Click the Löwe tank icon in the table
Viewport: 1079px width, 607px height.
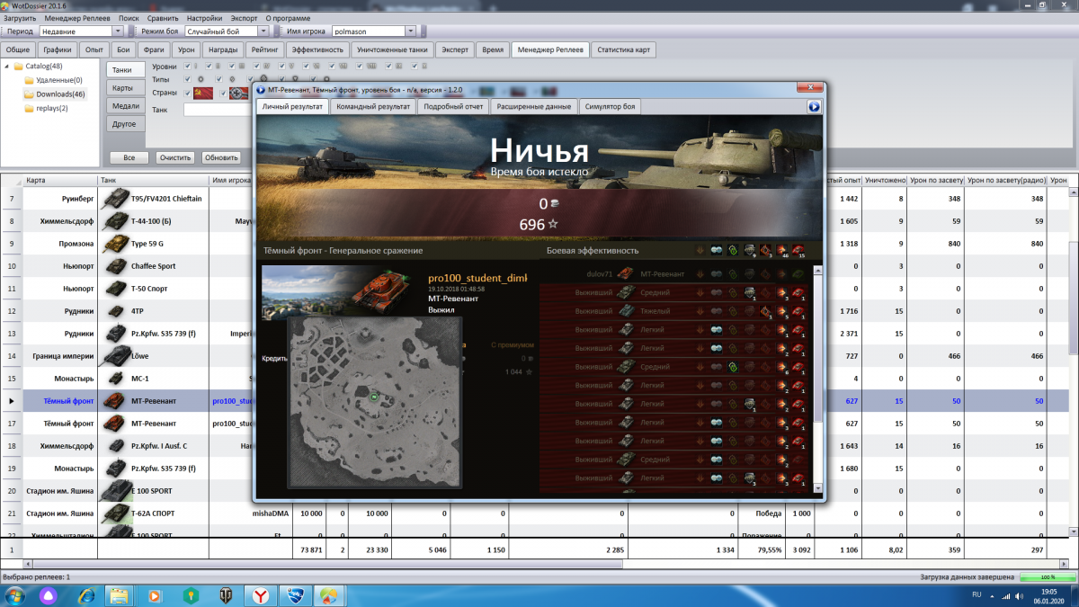click(x=115, y=355)
